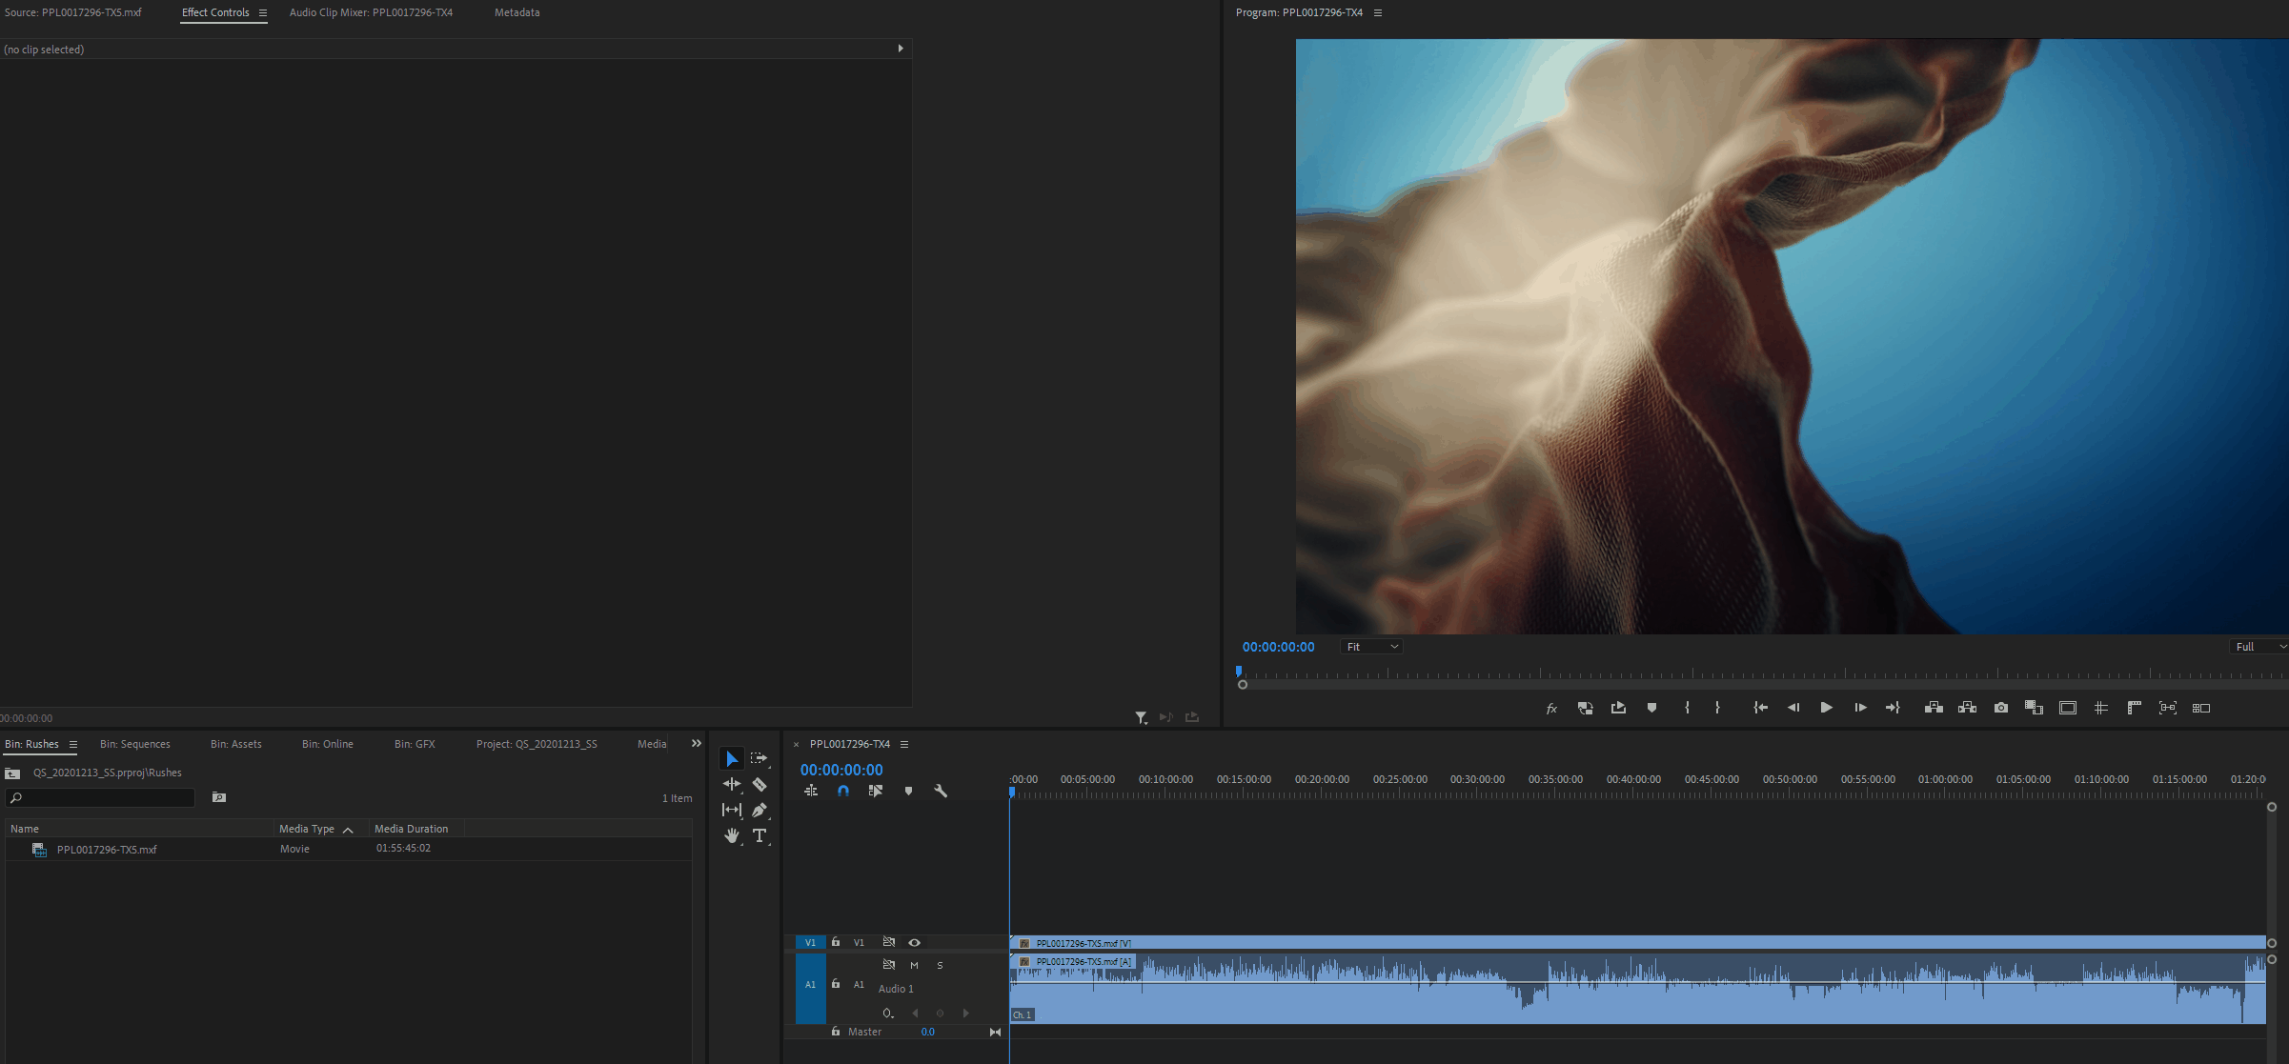The width and height of the screenshot is (2289, 1064).
Task: Select the Hand tool
Action: click(731, 835)
